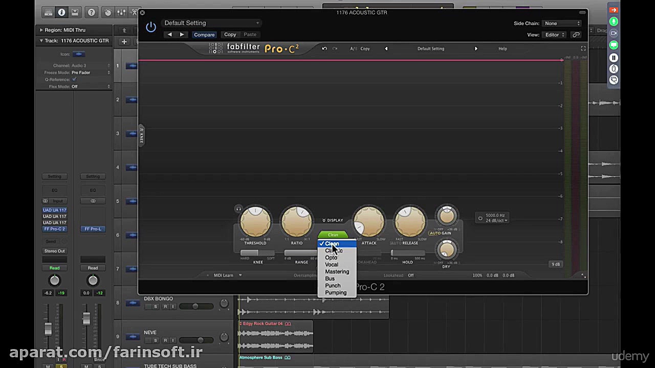Toggle A/B comparison switch
The image size is (655, 368).
click(x=353, y=49)
